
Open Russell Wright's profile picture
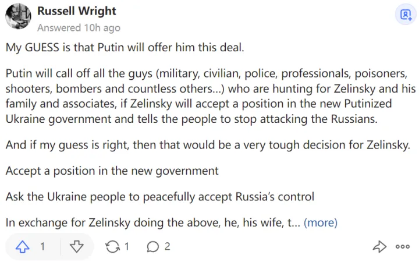(18, 16)
